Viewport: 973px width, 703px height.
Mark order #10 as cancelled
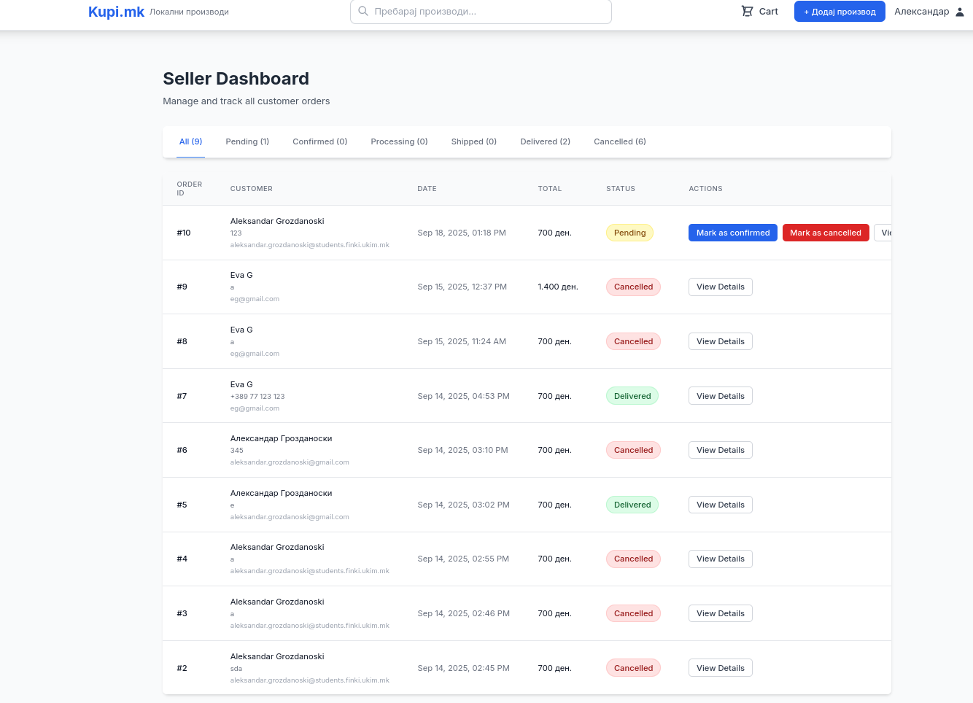point(825,233)
